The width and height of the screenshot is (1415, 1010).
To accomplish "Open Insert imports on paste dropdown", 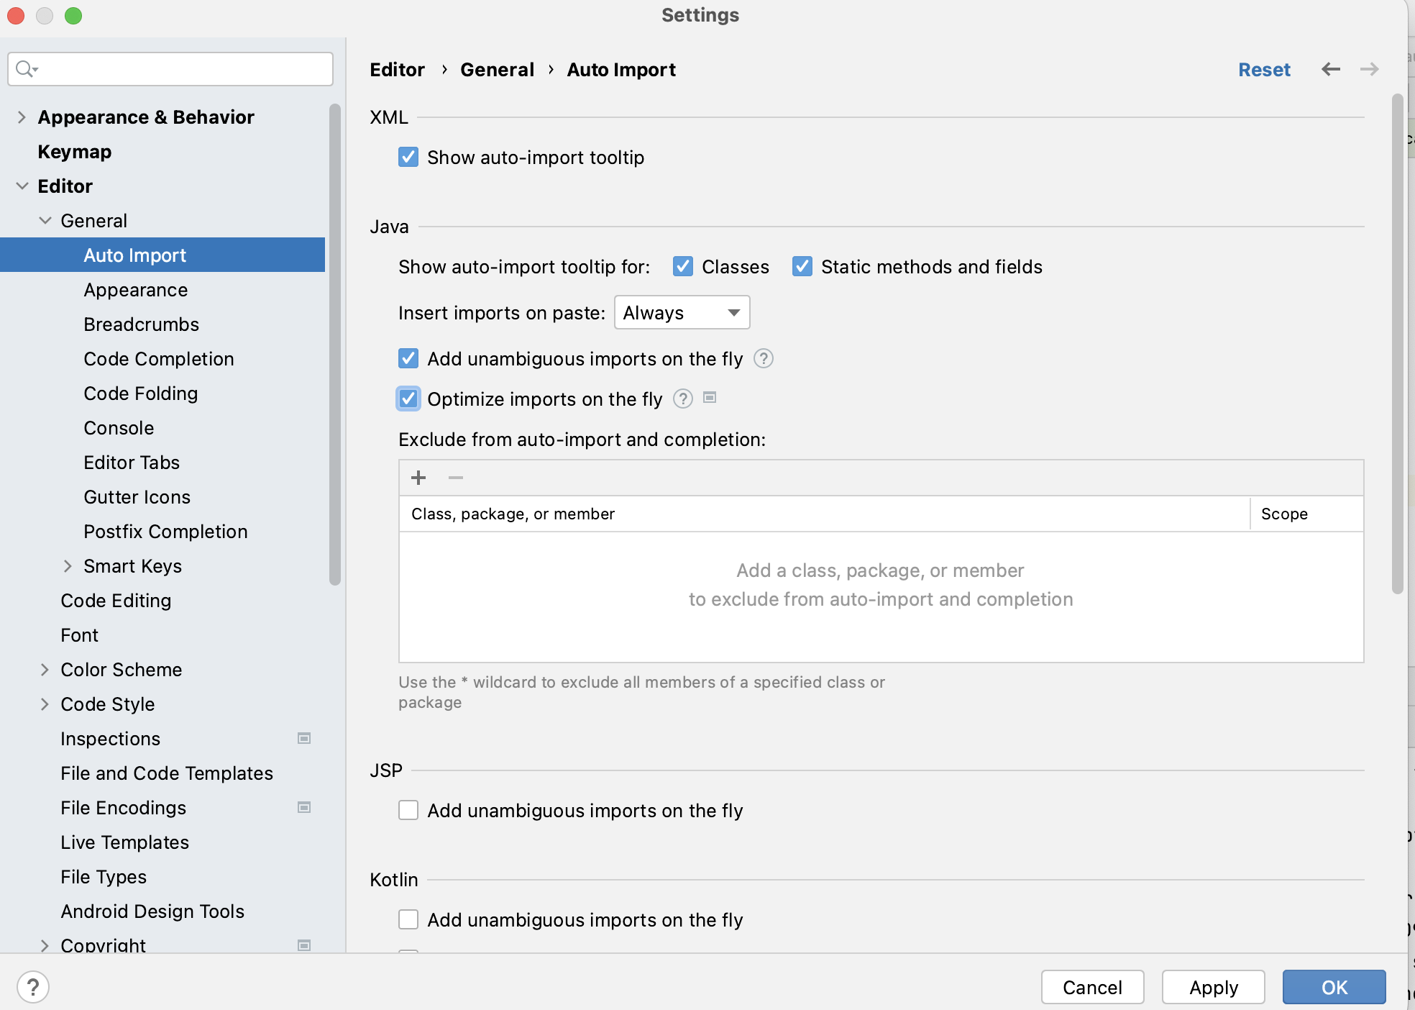I will [682, 313].
